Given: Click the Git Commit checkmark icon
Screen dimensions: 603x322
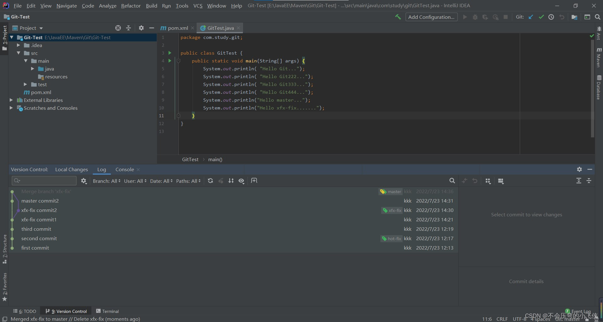Looking at the screenshot, I should click(x=541, y=17).
